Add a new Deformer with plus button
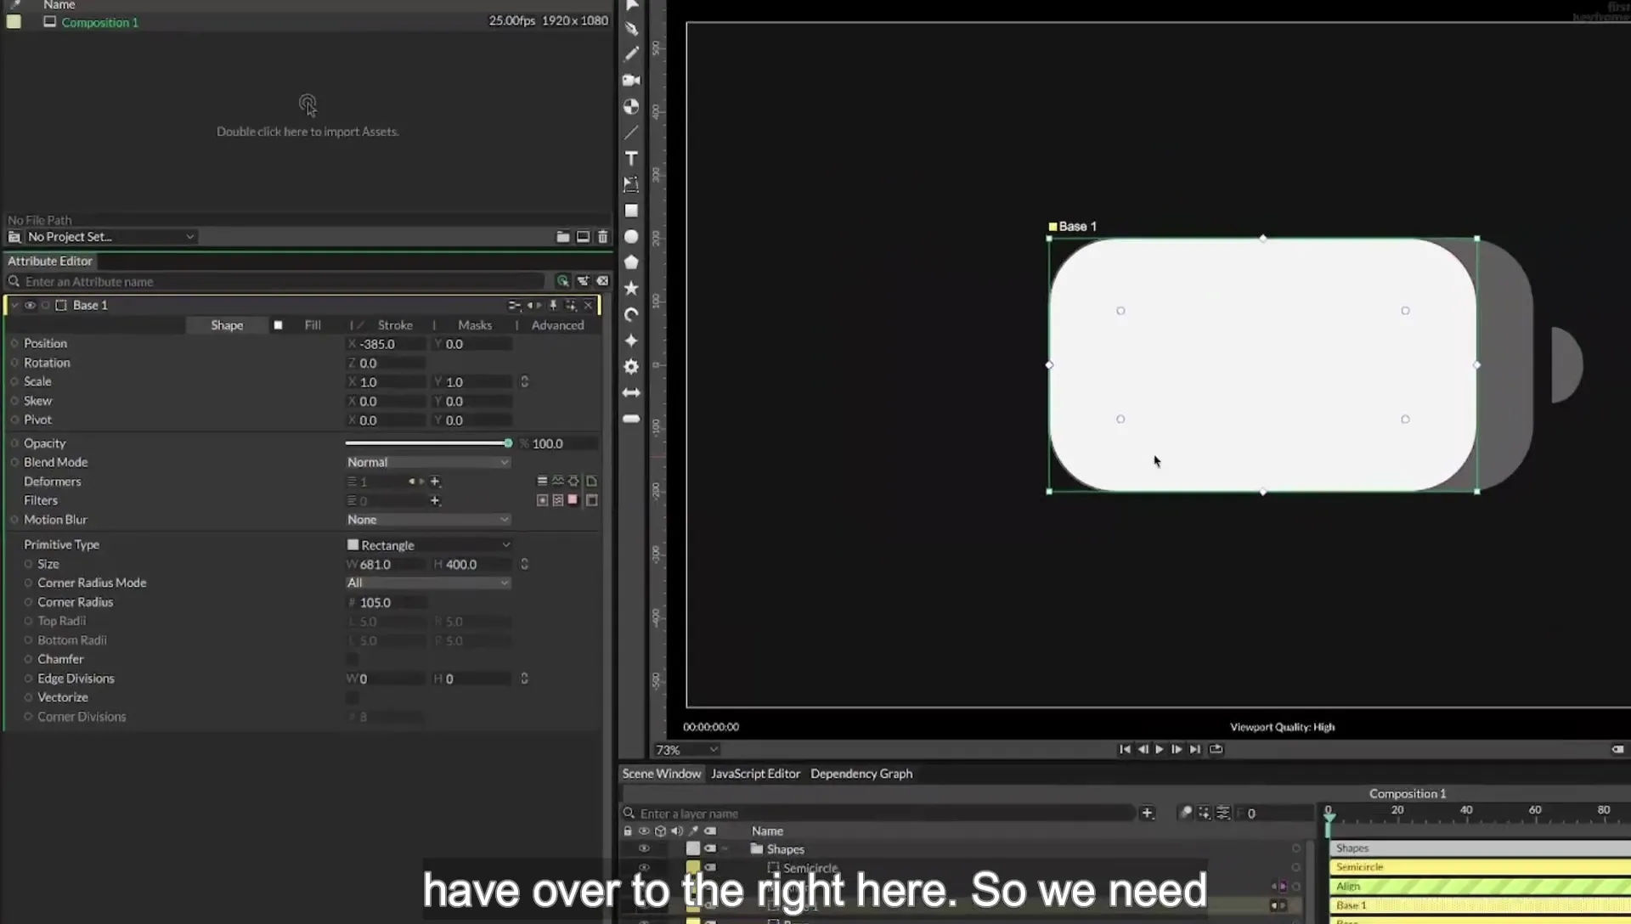The height and width of the screenshot is (924, 1631). tap(435, 482)
